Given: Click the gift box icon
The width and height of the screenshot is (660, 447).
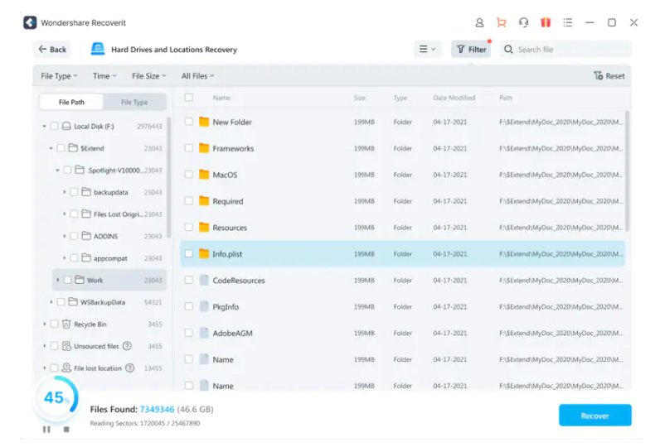Looking at the screenshot, I should [x=546, y=22].
